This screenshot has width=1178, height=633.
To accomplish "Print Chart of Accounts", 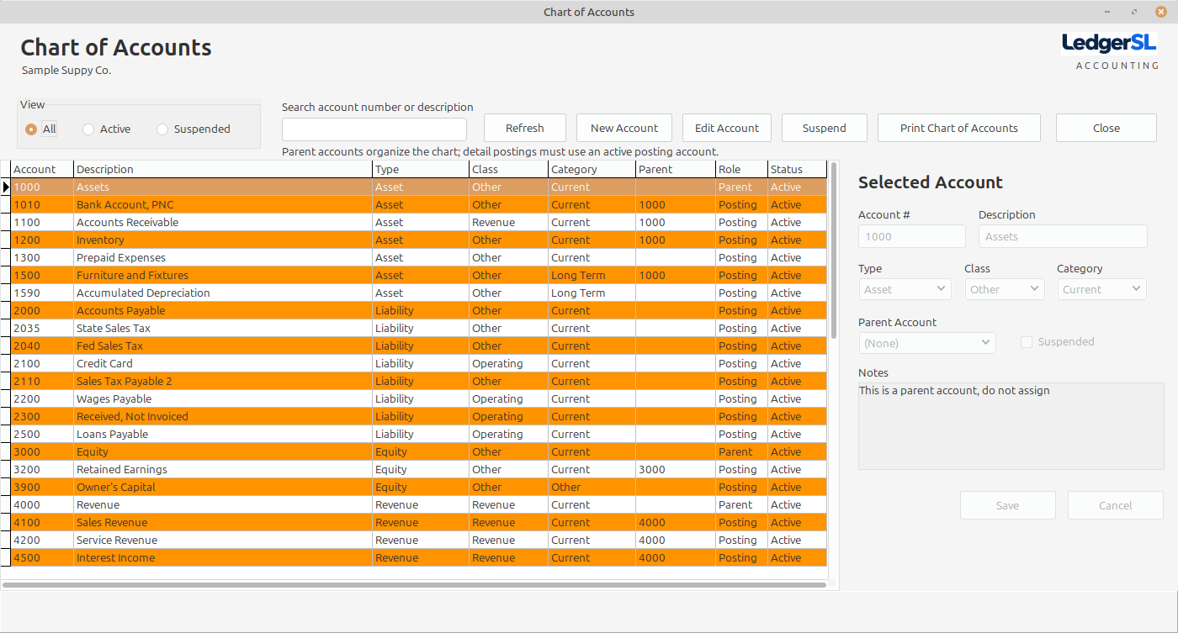I will (959, 128).
